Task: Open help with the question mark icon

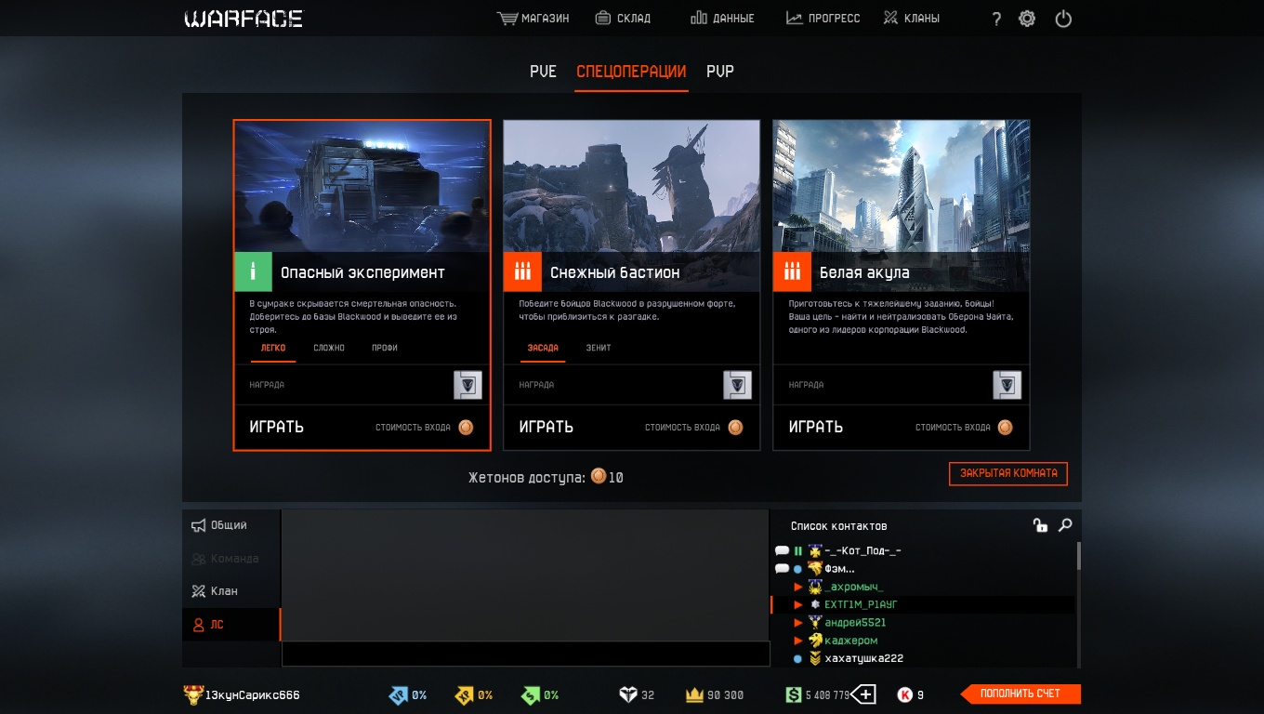Action: click(x=996, y=19)
